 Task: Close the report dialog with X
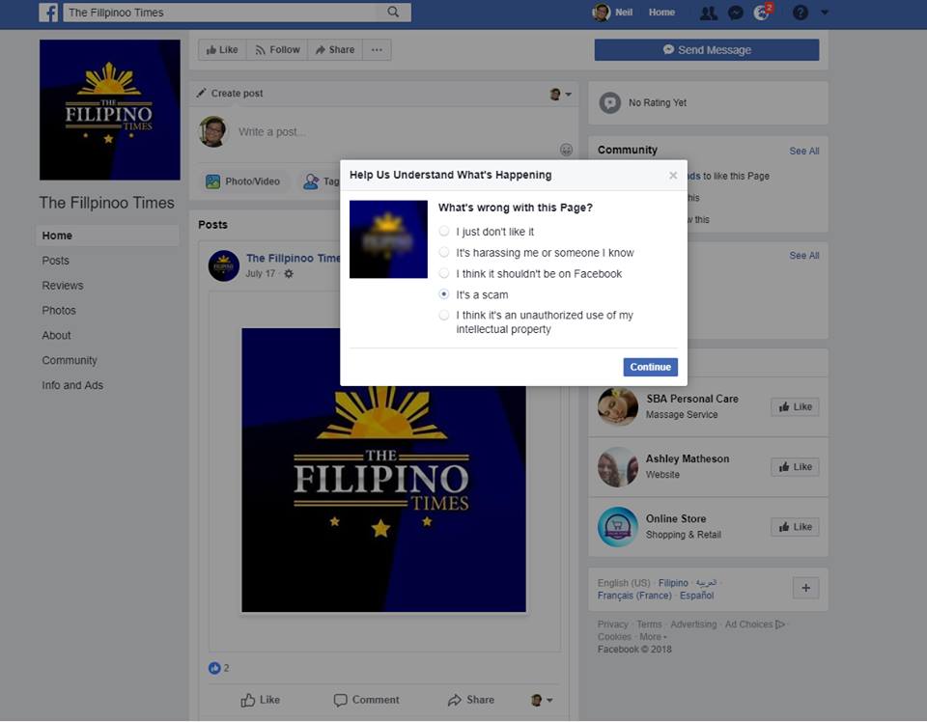pyautogui.click(x=673, y=176)
